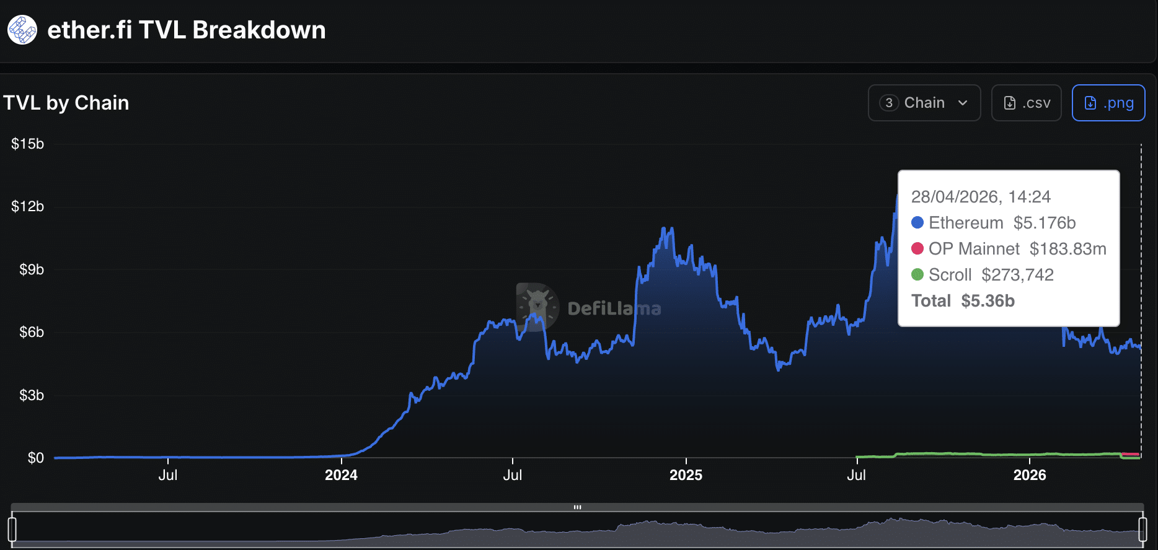This screenshot has height=550, width=1158.
Task: Click the tooltip date 28/04/2026, 14:24
Action: point(981,197)
